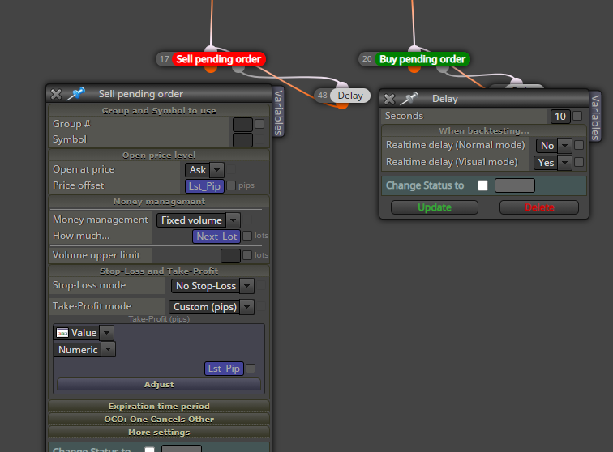This screenshot has width=613, height=452.
Task: Open Variables tab on Sell pending order panel
Action: tap(278, 112)
